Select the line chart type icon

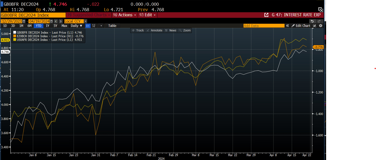tap(88, 26)
